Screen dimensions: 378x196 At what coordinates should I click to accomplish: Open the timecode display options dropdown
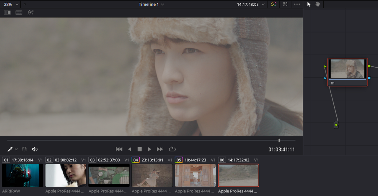click(263, 4)
